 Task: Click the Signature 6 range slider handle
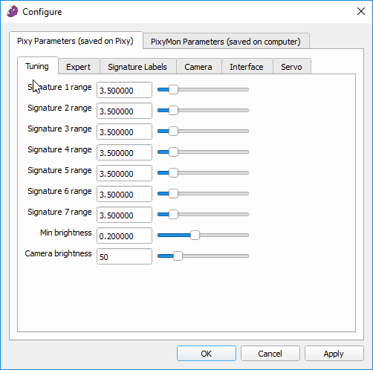click(x=173, y=194)
